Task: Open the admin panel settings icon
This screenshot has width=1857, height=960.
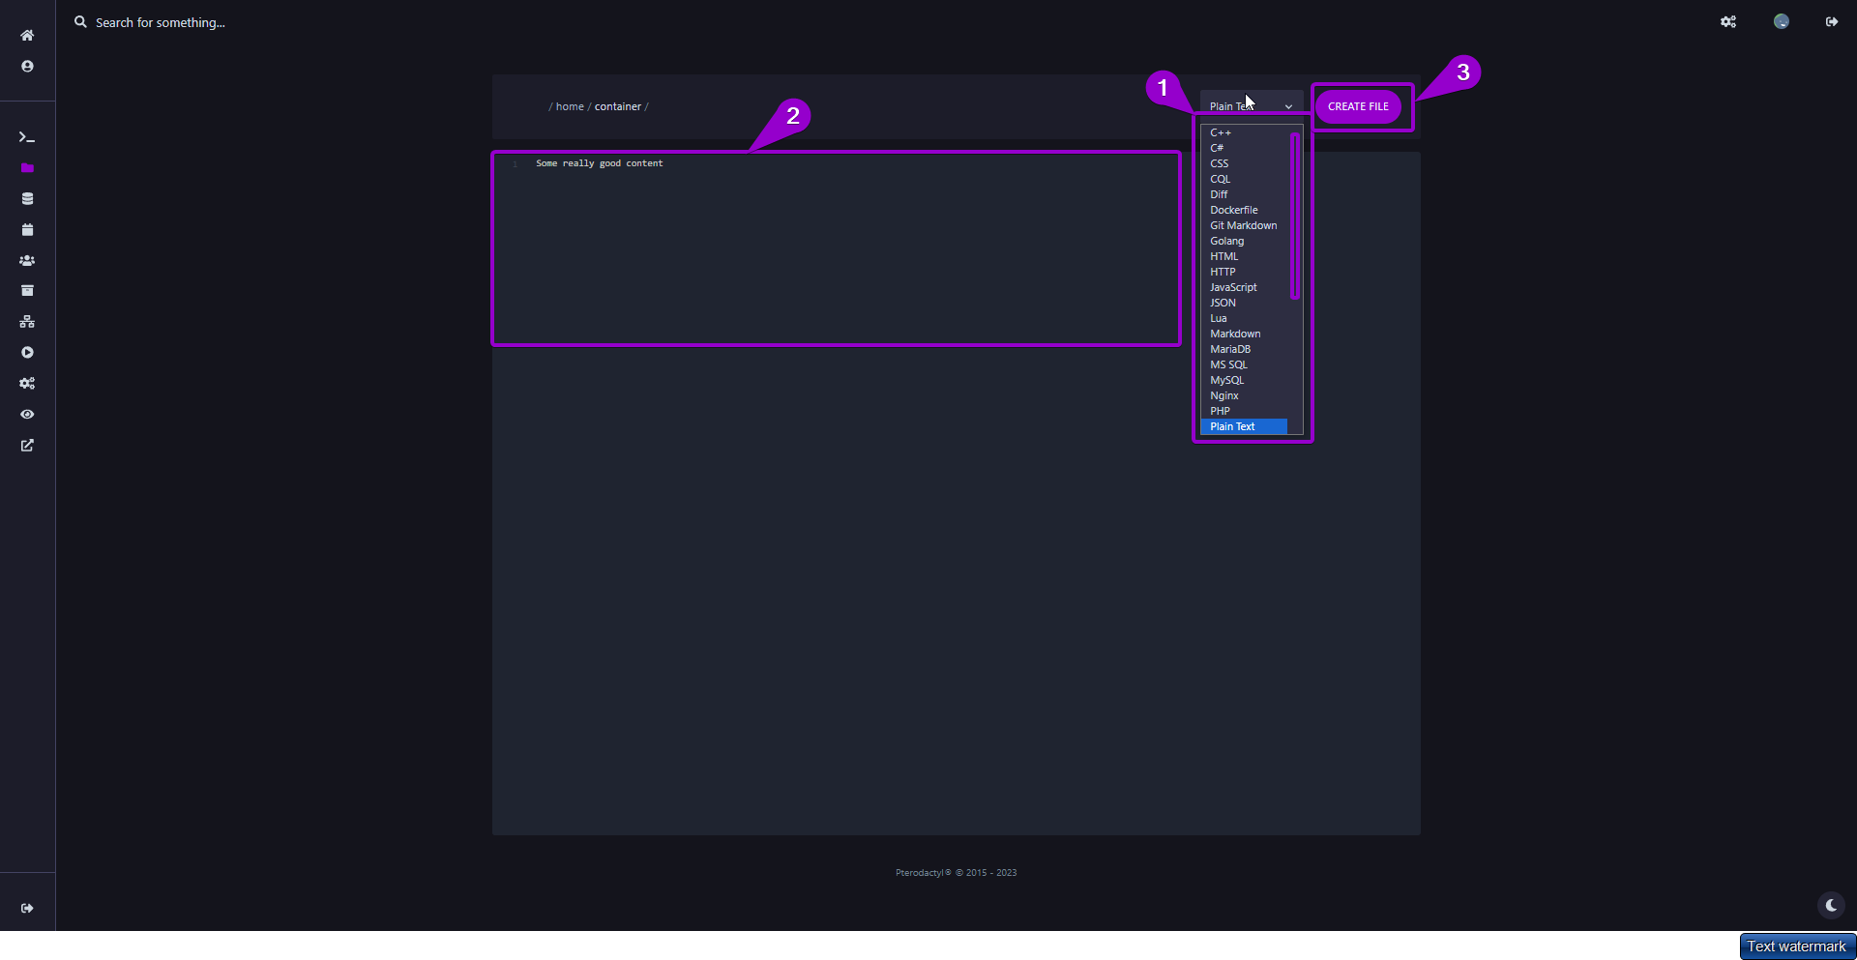Action: pyautogui.click(x=1728, y=21)
